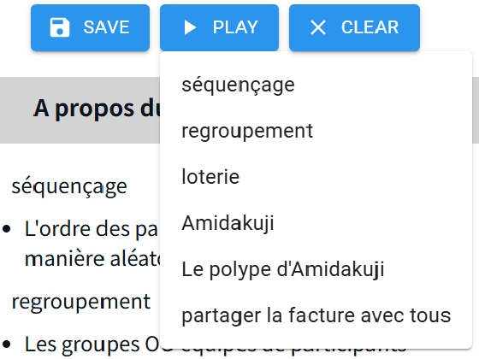Click the SAVE button label
This screenshot has height=359, width=479.
tap(107, 27)
